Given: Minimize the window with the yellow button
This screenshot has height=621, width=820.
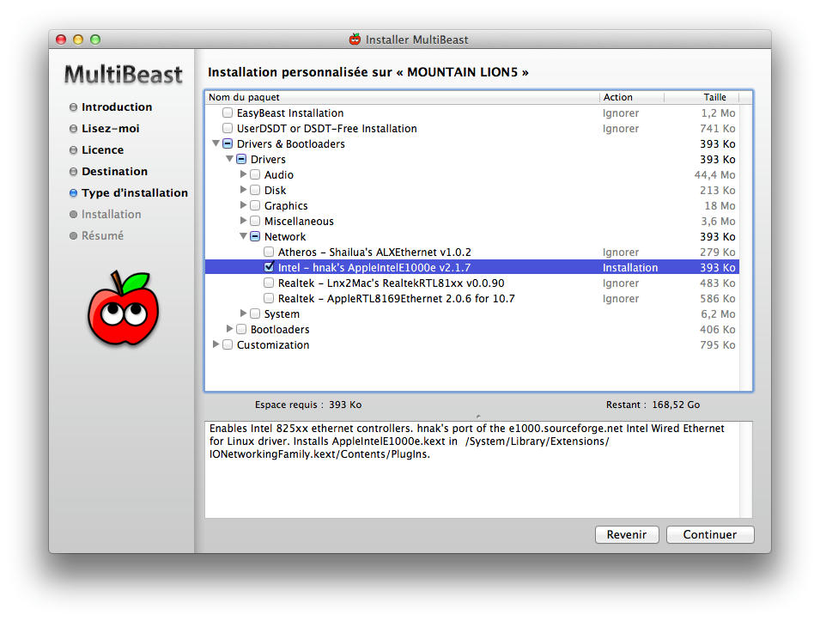Looking at the screenshot, I should (78, 40).
